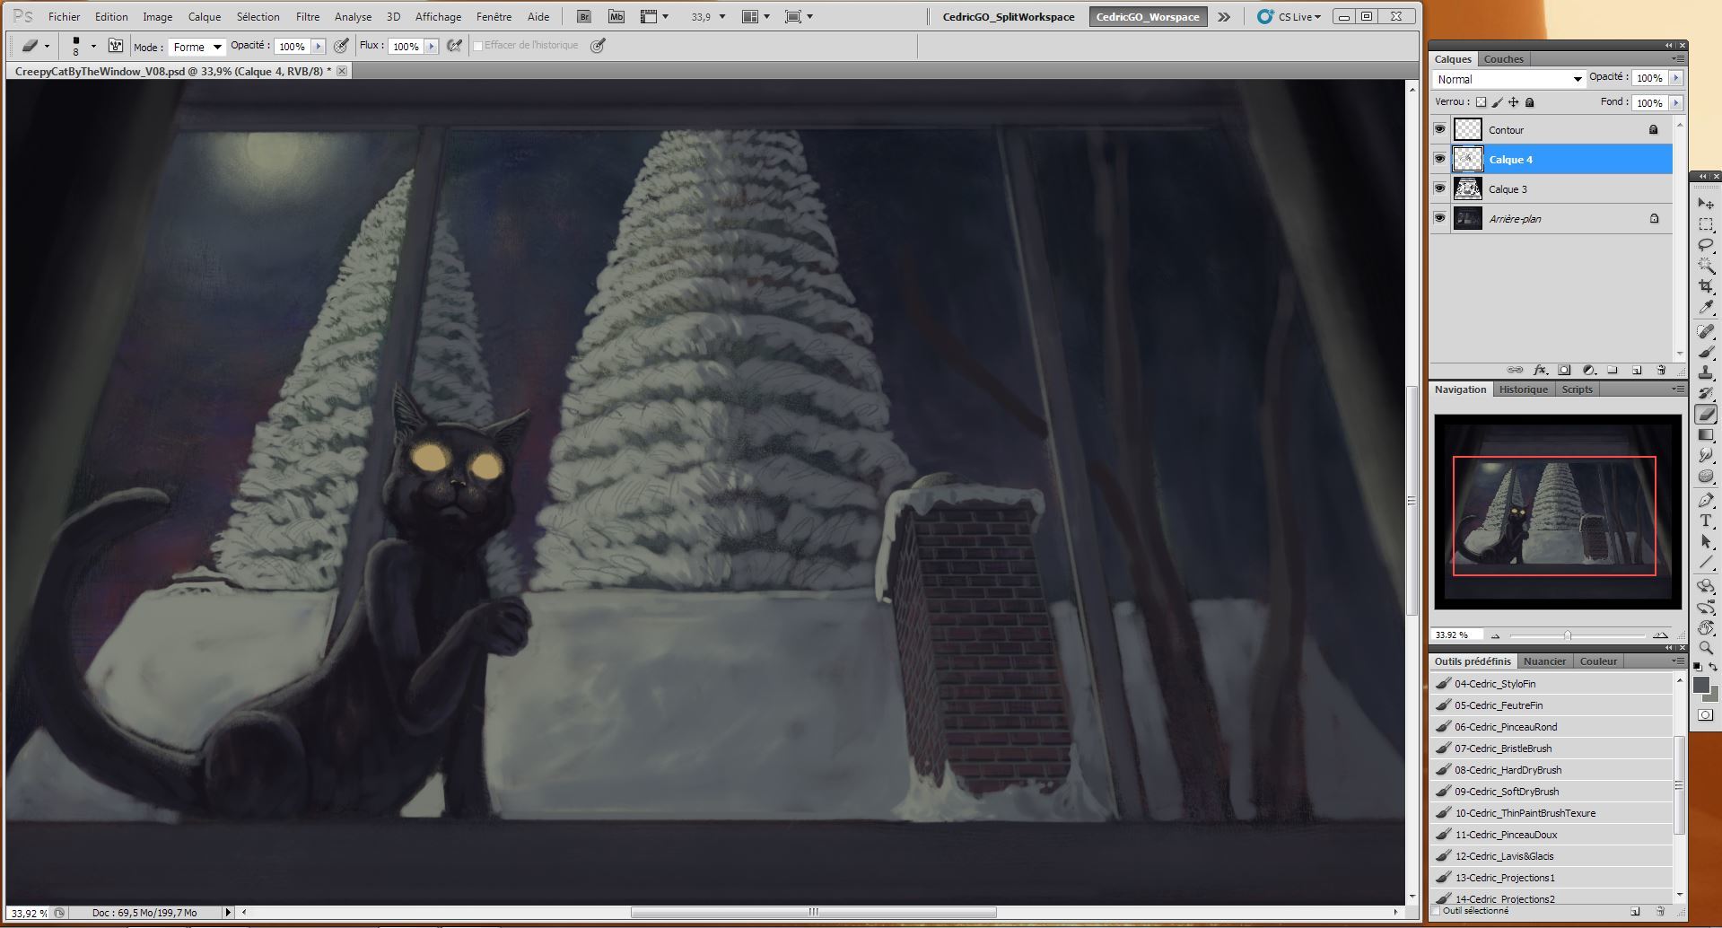Switch to the CedricGO_SplitWorkspace workspace
This screenshot has height=928, width=1722.
(x=1008, y=16)
